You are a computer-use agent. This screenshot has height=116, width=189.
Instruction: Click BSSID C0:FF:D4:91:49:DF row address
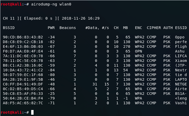[23, 84]
